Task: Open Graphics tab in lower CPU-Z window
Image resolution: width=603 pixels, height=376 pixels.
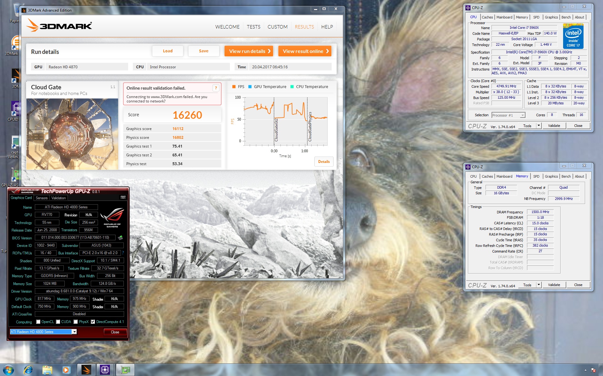Action: [x=551, y=176]
